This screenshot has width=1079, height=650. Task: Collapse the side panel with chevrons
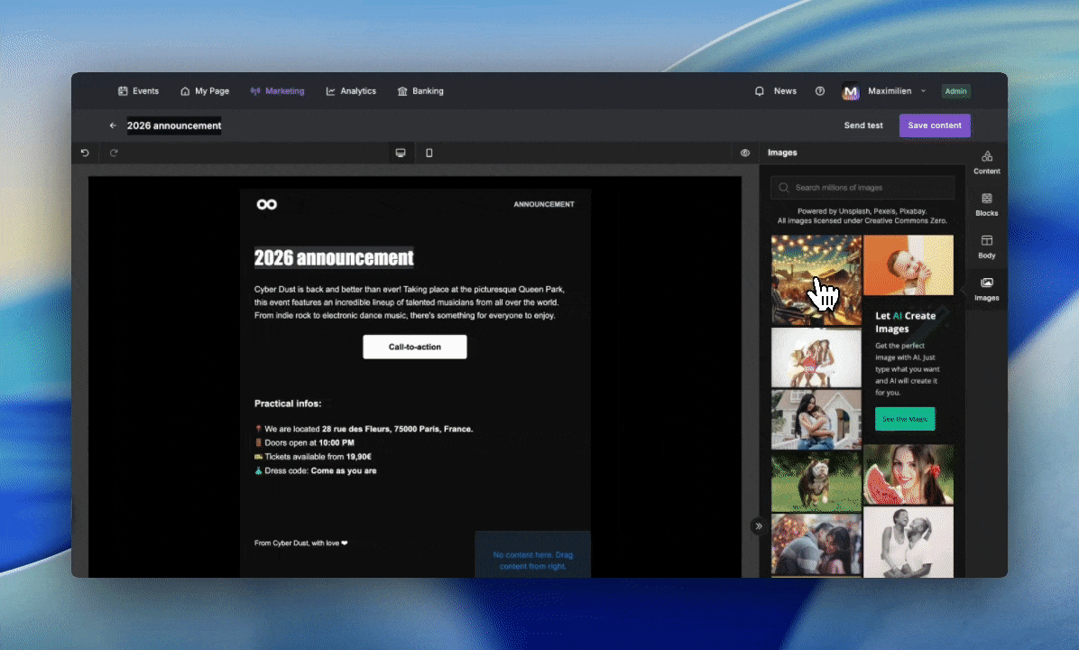759,526
